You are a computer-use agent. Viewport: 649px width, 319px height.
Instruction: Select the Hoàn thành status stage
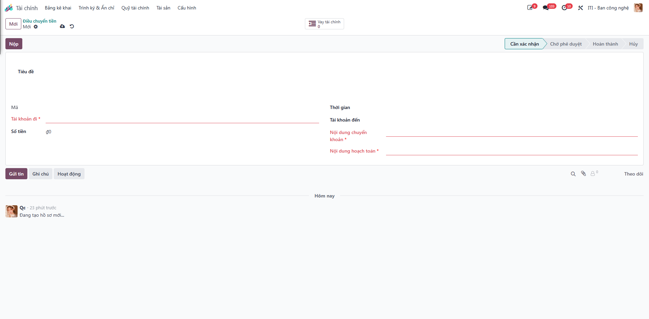pos(605,44)
